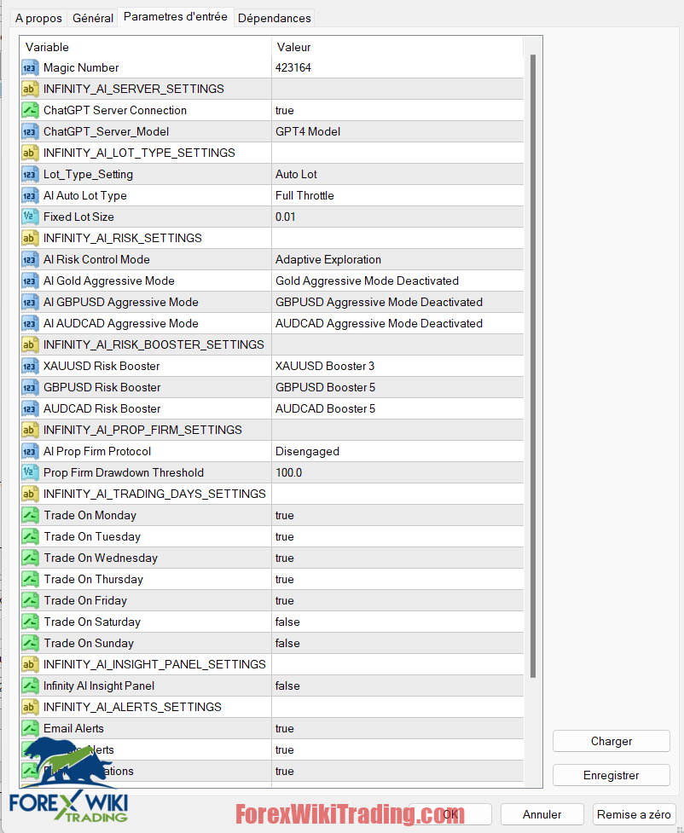
Task: Open the Full Throttle value dropdown
Action: tap(397, 195)
